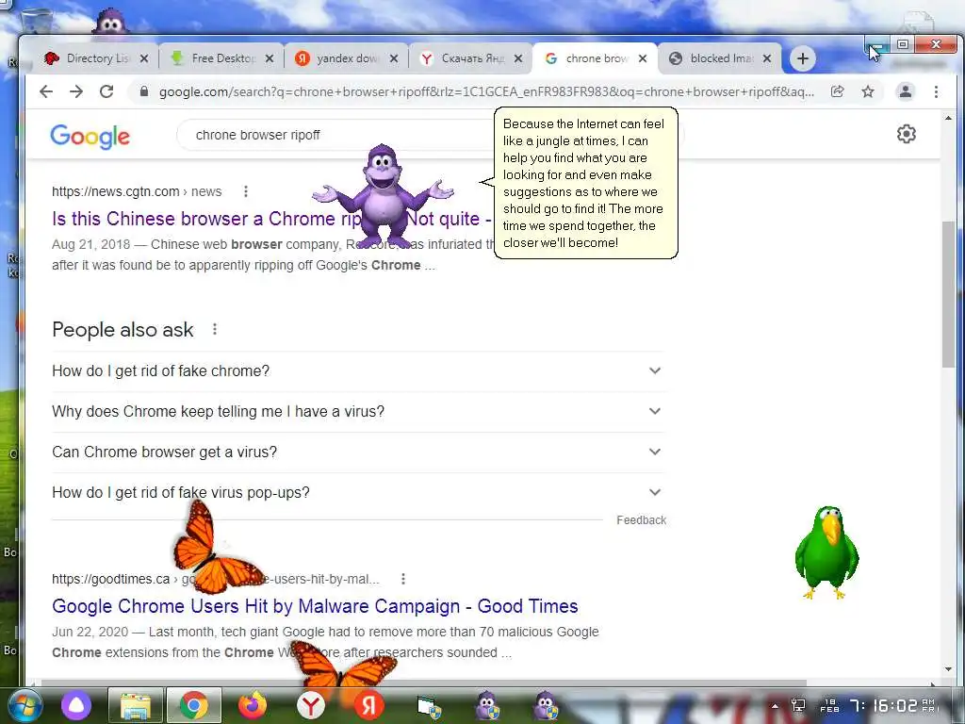Click the first BonziBuddy taskbar icon
The image size is (965, 724).
pyautogui.click(x=487, y=705)
